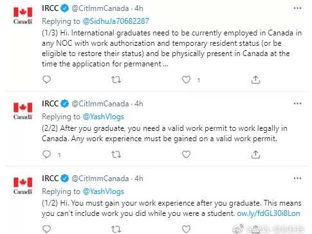Open the @SidhuJa70682287 profile link

click(x=116, y=21)
